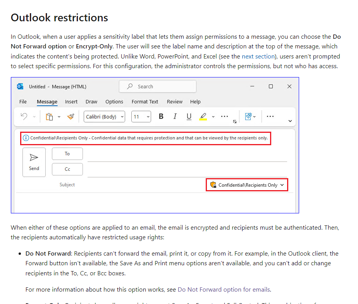The image size is (358, 304).
Task: Click the info icon in the sensitivity banner
Action: coord(26,138)
